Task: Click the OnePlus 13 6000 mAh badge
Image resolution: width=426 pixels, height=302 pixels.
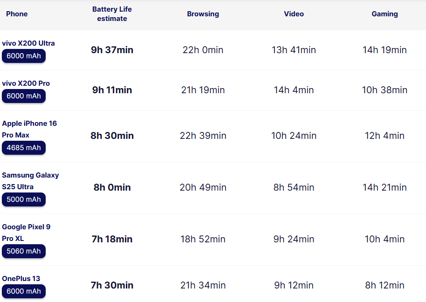Action: 24,291
